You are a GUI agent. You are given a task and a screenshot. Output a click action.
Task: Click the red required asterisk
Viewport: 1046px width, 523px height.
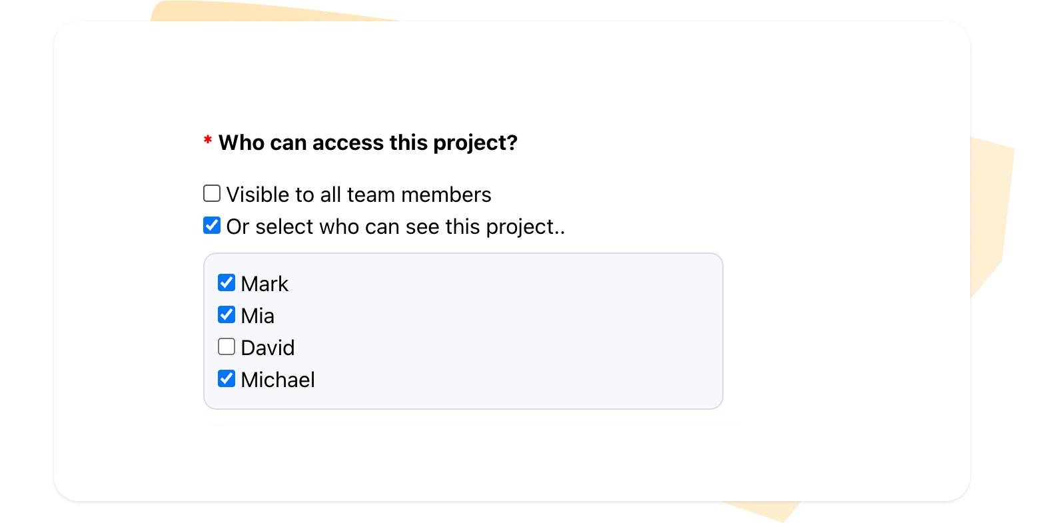[x=208, y=141]
